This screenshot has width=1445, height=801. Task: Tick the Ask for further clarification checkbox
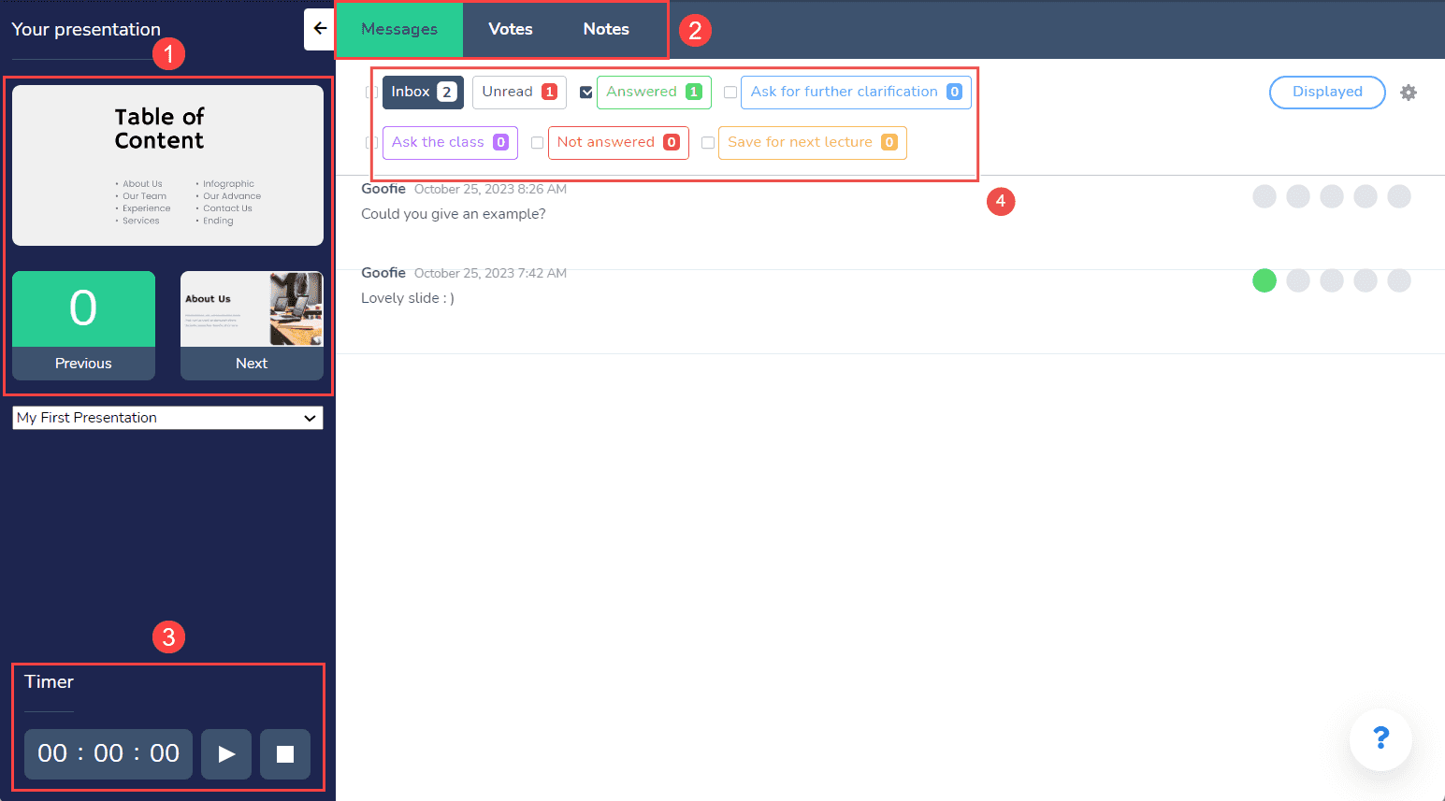click(730, 93)
